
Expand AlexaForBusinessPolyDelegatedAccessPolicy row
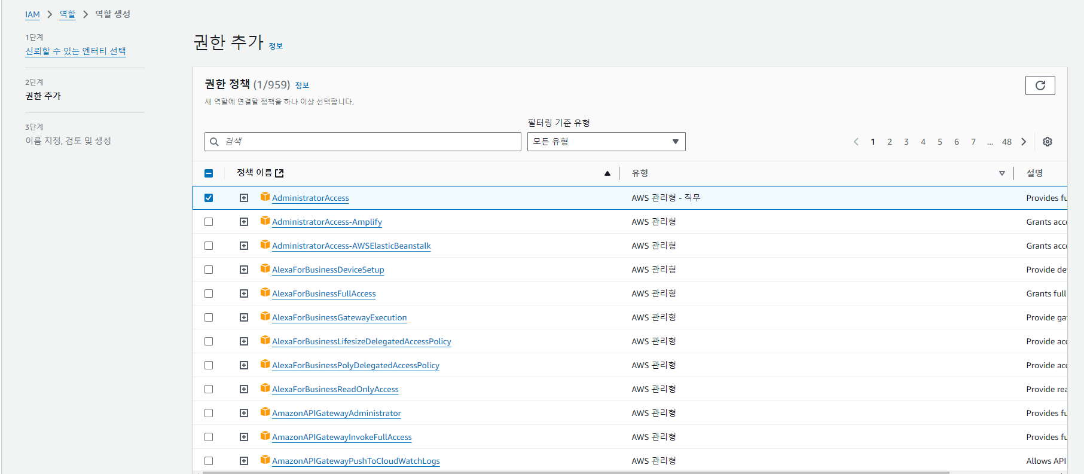point(244,365)
